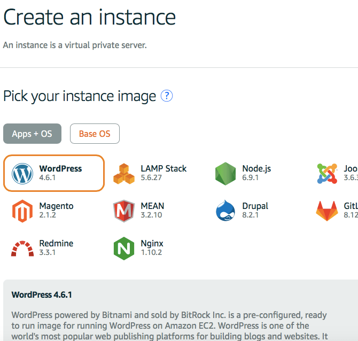The image size is (358, 341).
Task: Select Nginx label text
Action: [x=152, y=244]
